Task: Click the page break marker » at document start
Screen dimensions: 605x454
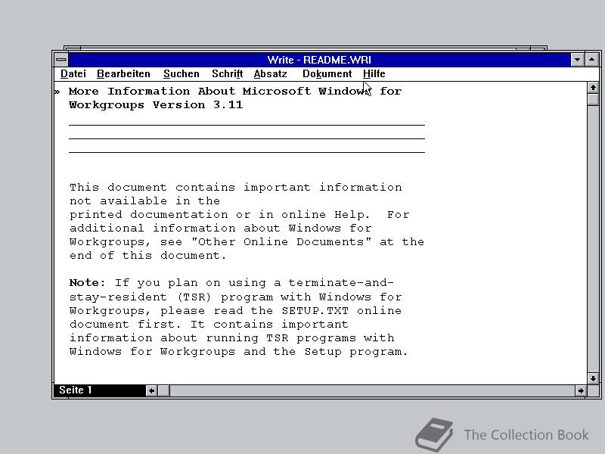Action: [57, 92]
